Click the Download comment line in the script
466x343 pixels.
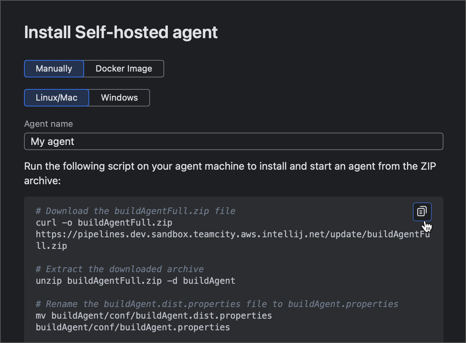[135, 211]
